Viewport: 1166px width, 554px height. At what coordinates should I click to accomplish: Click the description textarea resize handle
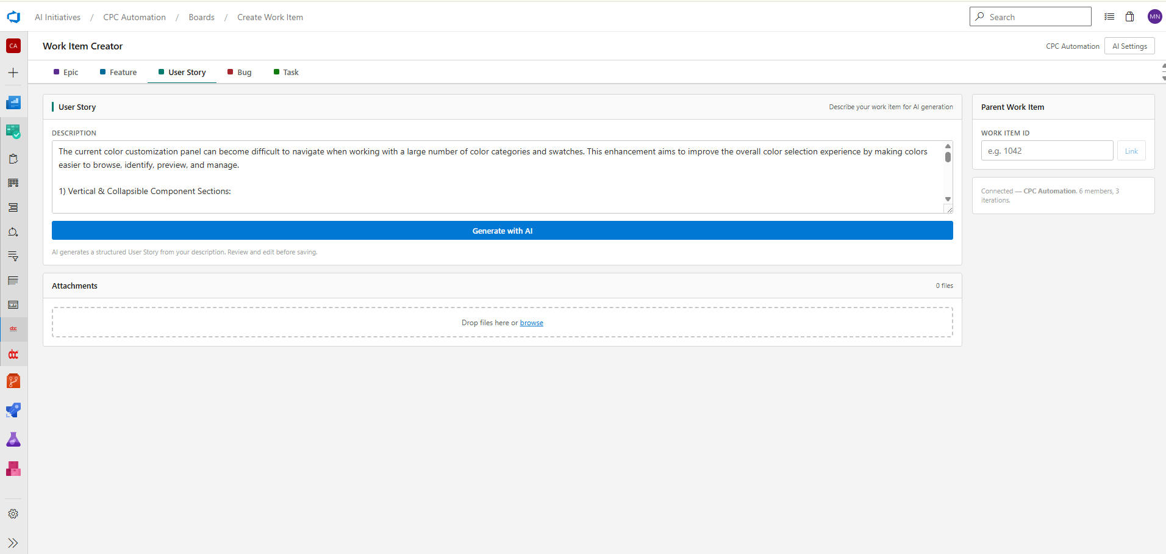(949, 209)
